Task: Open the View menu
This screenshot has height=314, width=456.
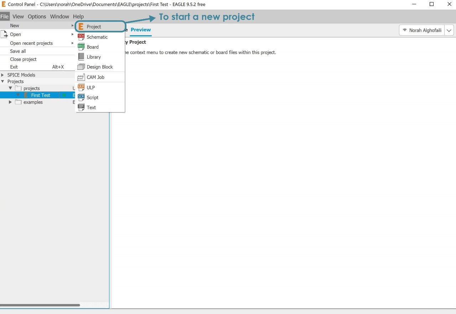Action: pyautogui.click(x=18, y=16)
